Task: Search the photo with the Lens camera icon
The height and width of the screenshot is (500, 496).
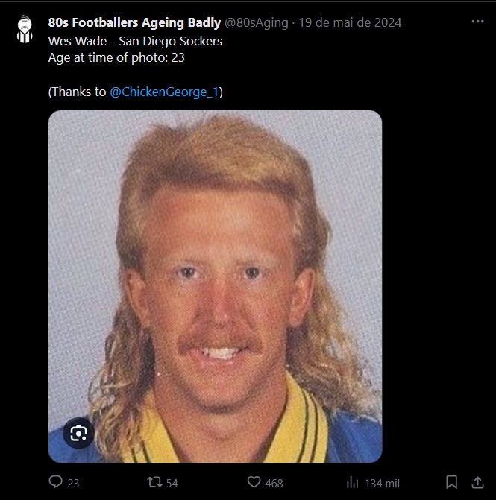Action: (x=78, y=433)
